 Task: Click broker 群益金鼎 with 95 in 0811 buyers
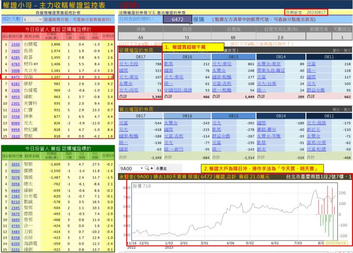click(316, 90)
